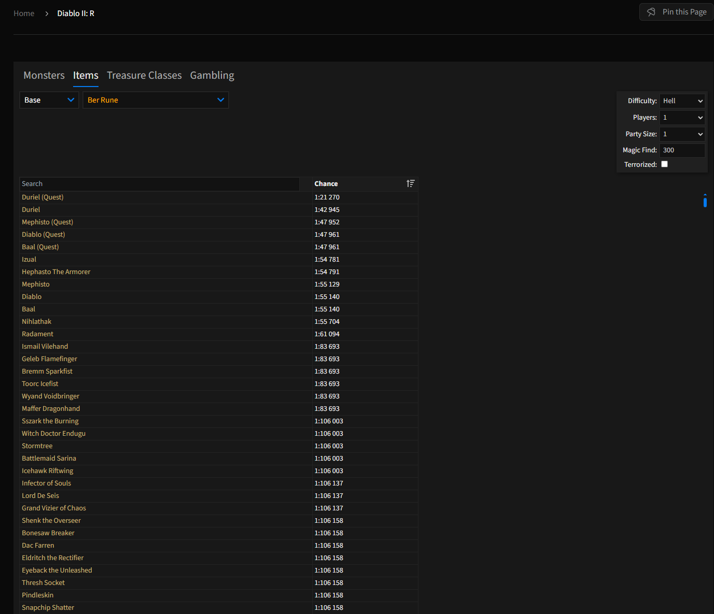This screenshot has width=714, height=614.
Task: Open the Izual monster link
Action: click(x=29, y=260)
